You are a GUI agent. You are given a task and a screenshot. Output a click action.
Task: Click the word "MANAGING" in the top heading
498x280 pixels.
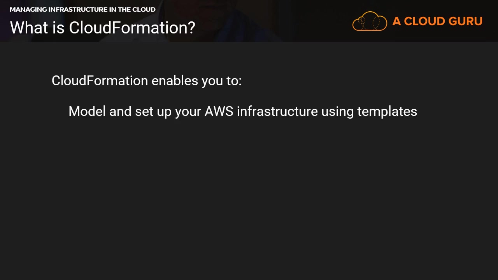(28, 9)
